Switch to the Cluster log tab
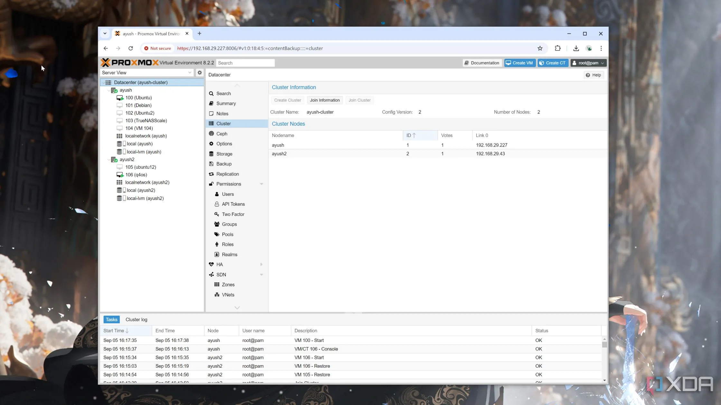 click(x=136, y=319)
